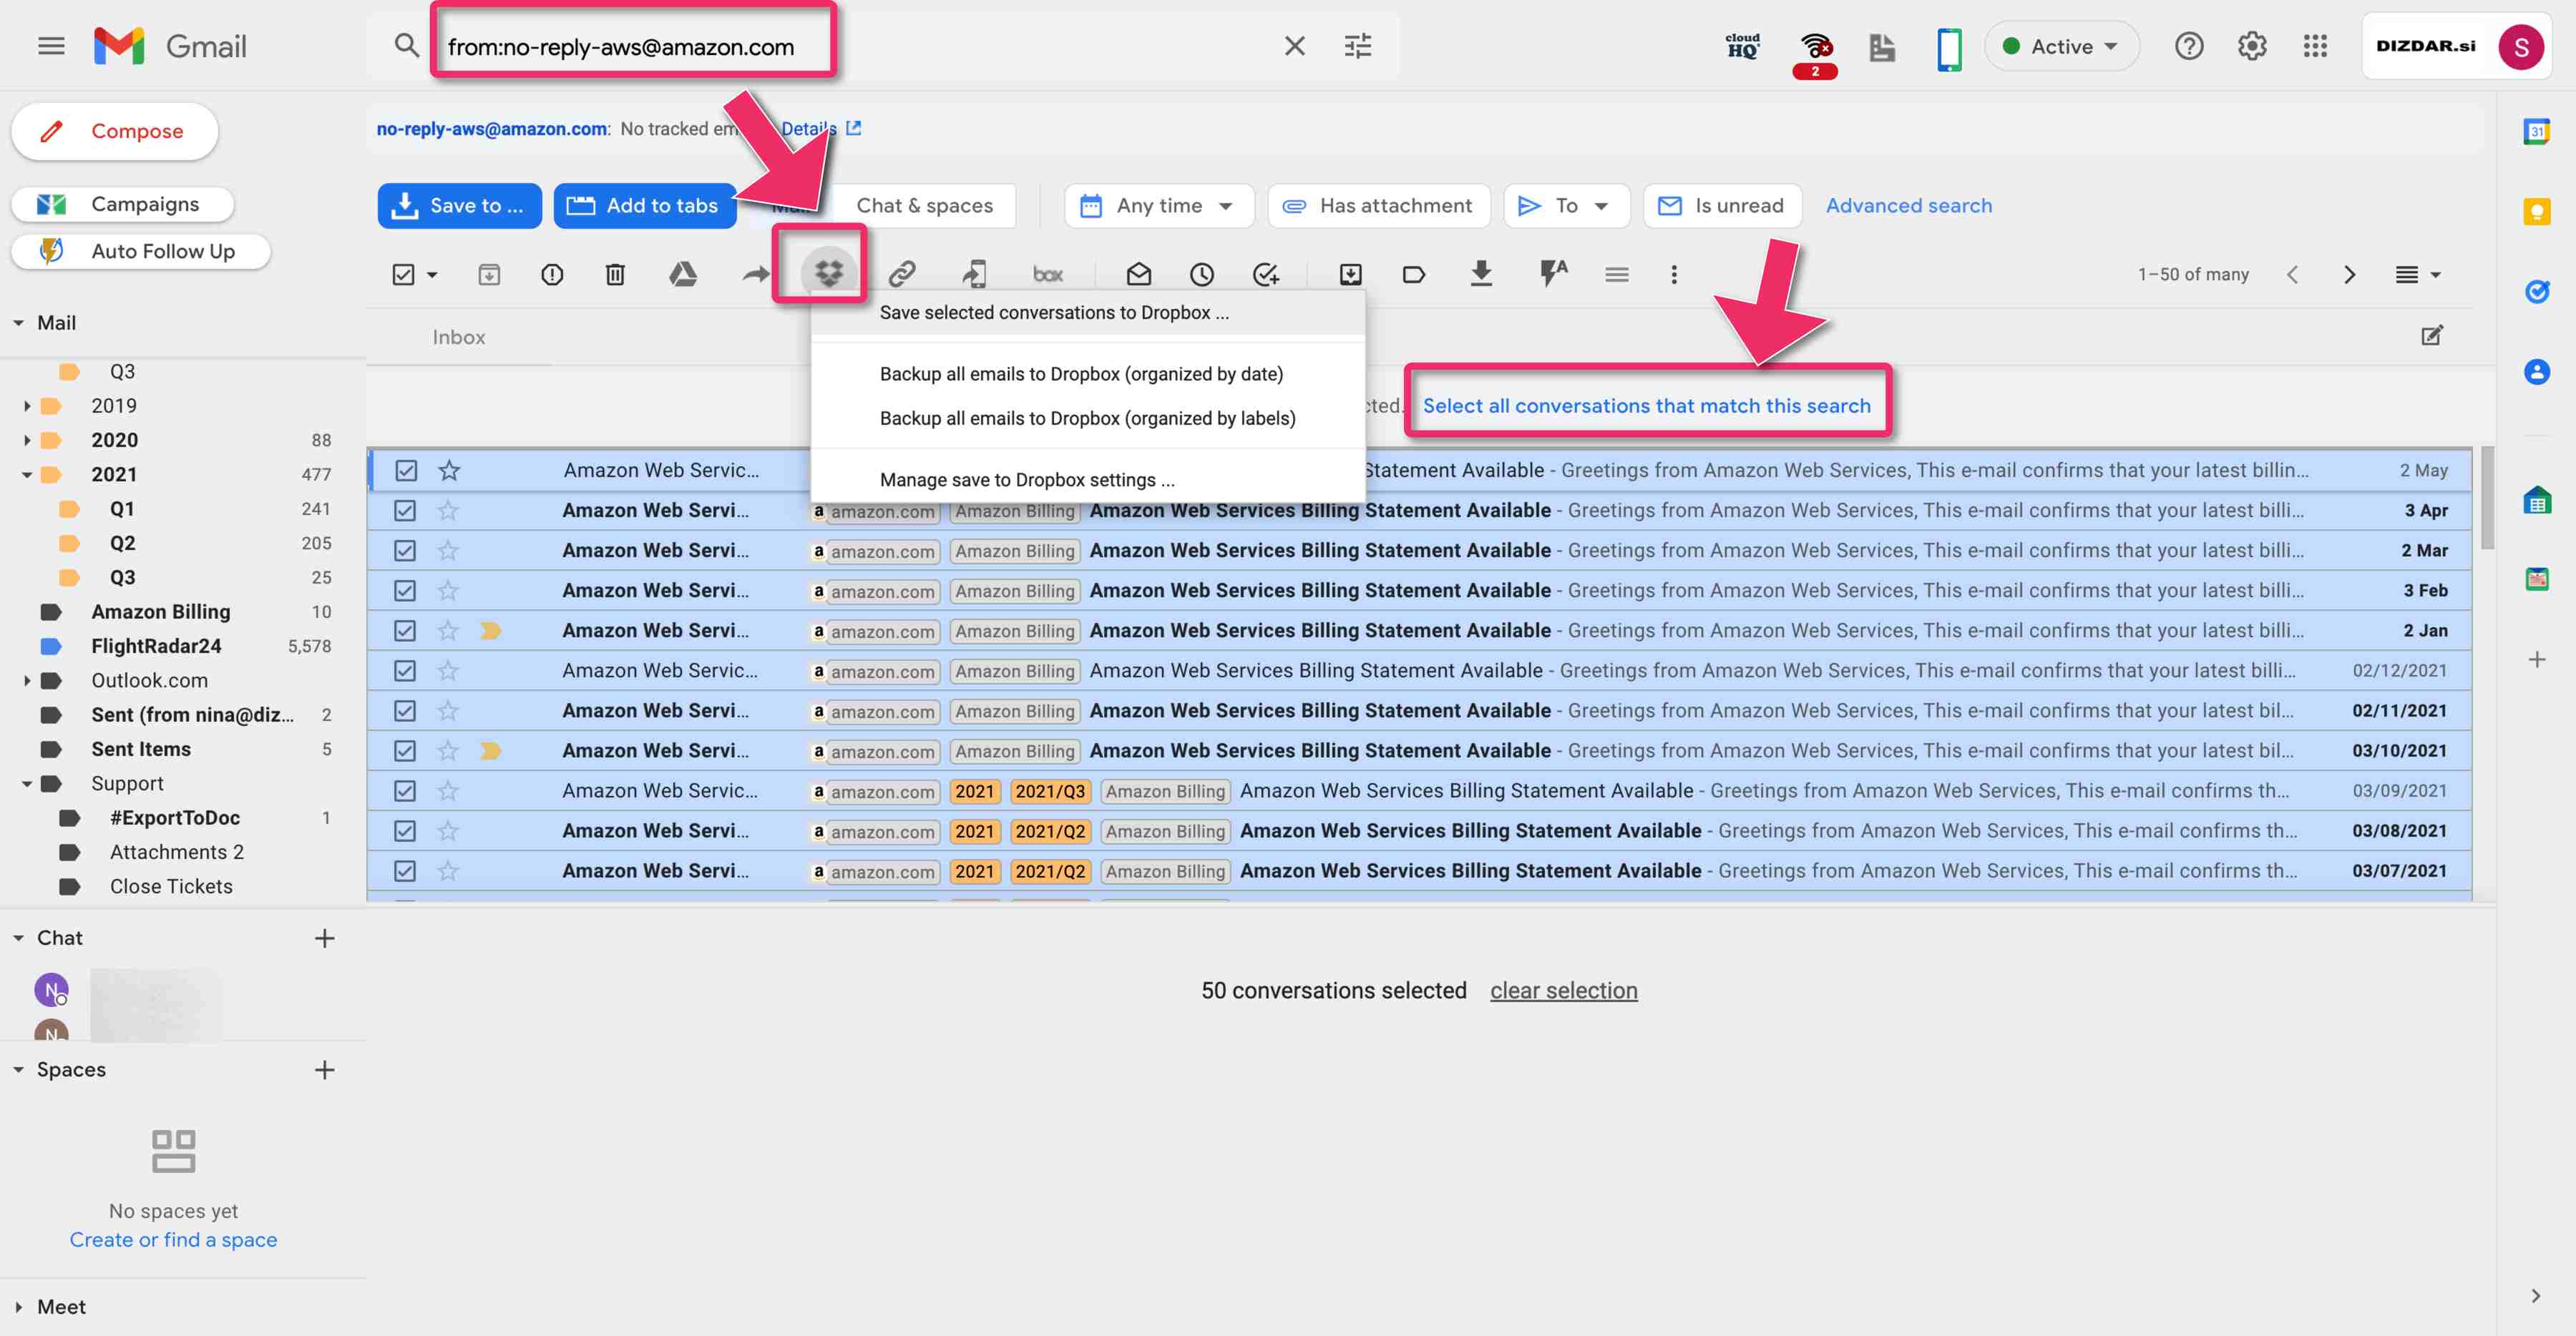2576x1336 pixels.
Task: Expand the 2019 label folder
Action: point(27,406)
